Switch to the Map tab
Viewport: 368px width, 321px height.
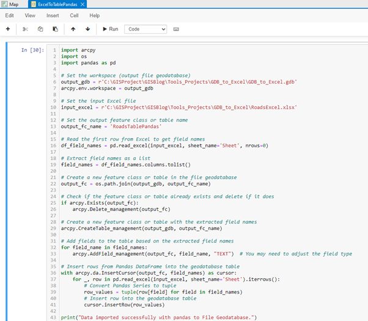[x=10, y=4]
